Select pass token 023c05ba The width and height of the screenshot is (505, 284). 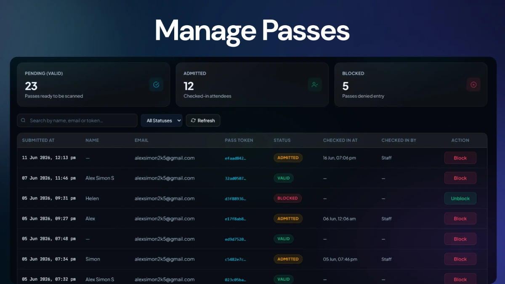236,279
